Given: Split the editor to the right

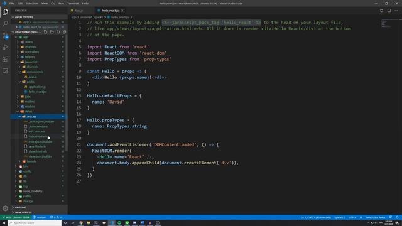Looking at the screenshot, I should point(389,11).
